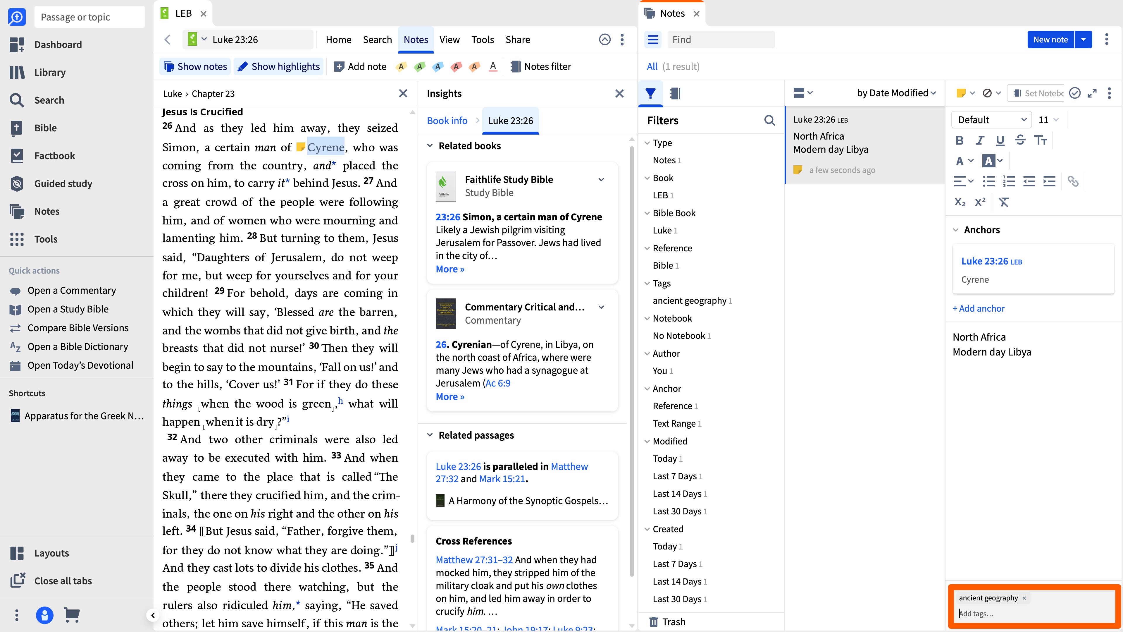Toggle Show highlights in the LEB toolbar
Viewport: 1123px width, 632px height.
pos(279,66)
